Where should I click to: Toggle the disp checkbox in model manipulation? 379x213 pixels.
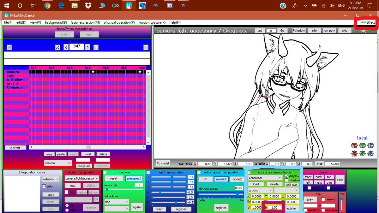coord(66,192)
